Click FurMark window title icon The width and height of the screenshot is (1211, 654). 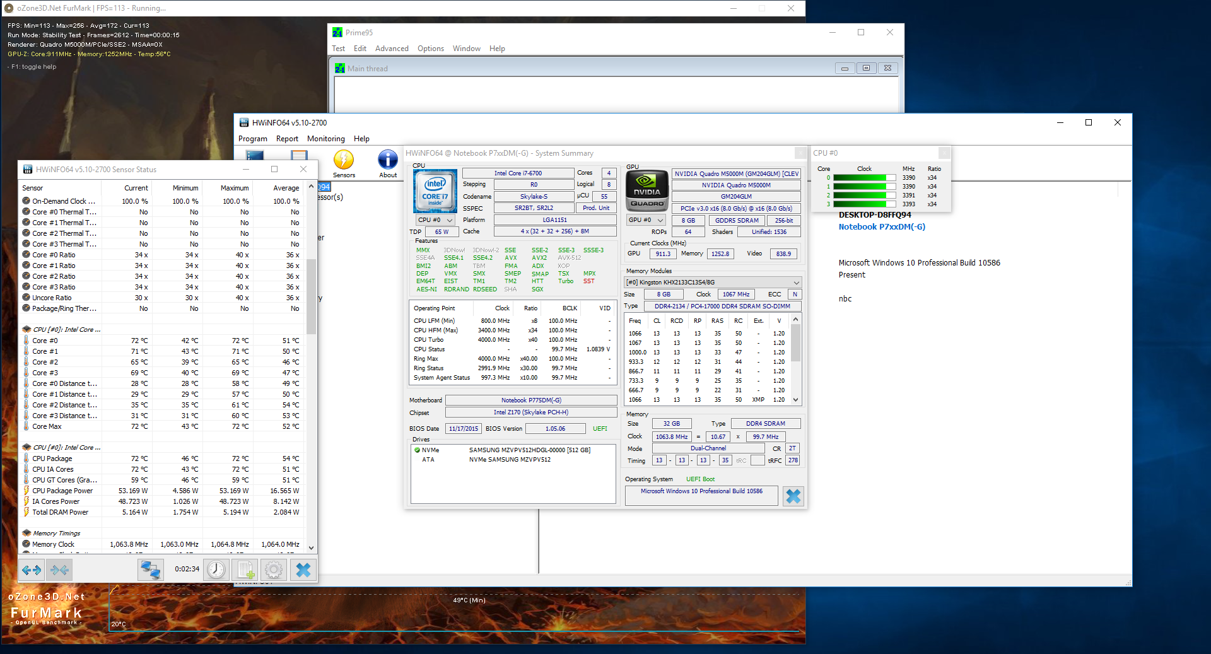9,8
